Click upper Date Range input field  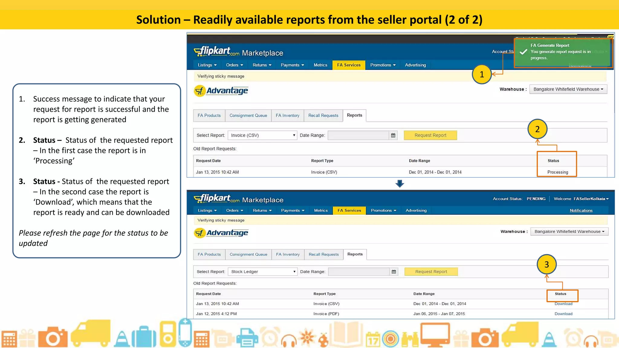pos(358,135)
